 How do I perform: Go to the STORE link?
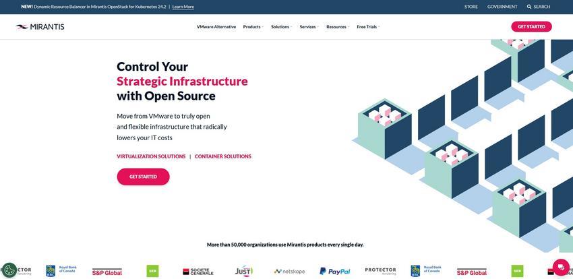click(471, 7)
